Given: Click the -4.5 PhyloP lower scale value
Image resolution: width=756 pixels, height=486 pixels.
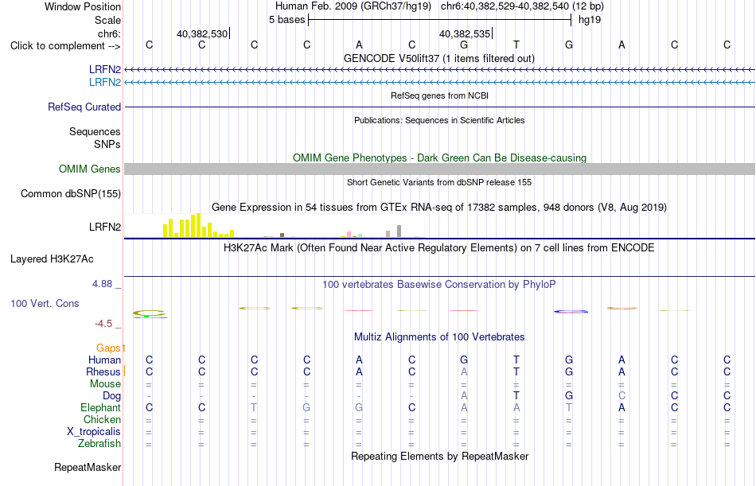Looking at the screenshot, I should [x=103, y=324].
